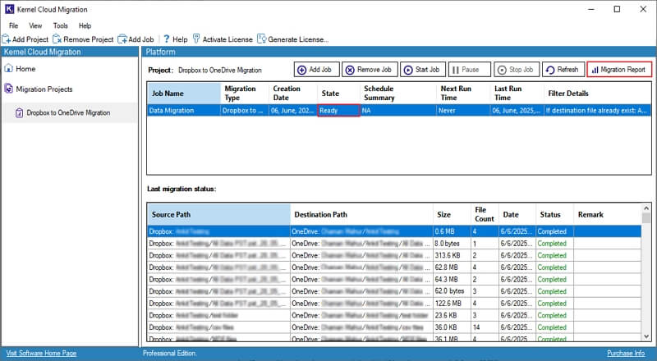Screen dimensions: 657x361
Task: Click the Remark column header
Action: pos(608,214)
